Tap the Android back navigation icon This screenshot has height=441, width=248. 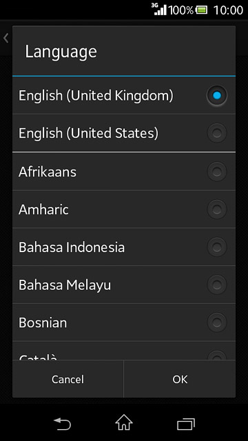(63, 423)
